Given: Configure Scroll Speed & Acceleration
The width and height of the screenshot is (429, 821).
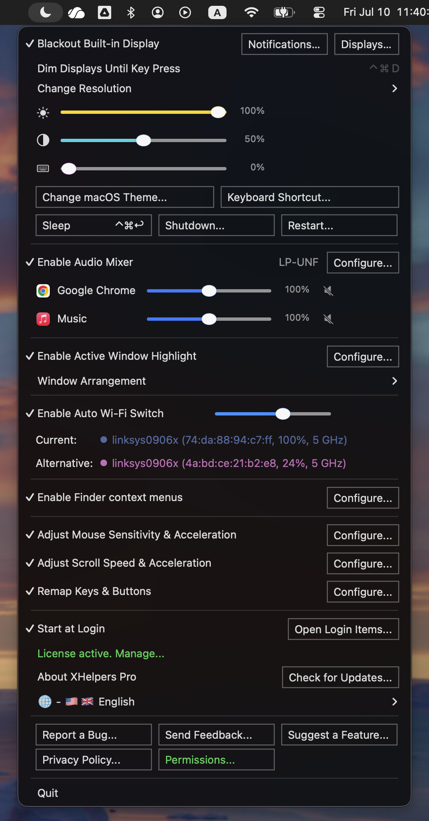Looking at the screenshot, I should click(363, 563).
